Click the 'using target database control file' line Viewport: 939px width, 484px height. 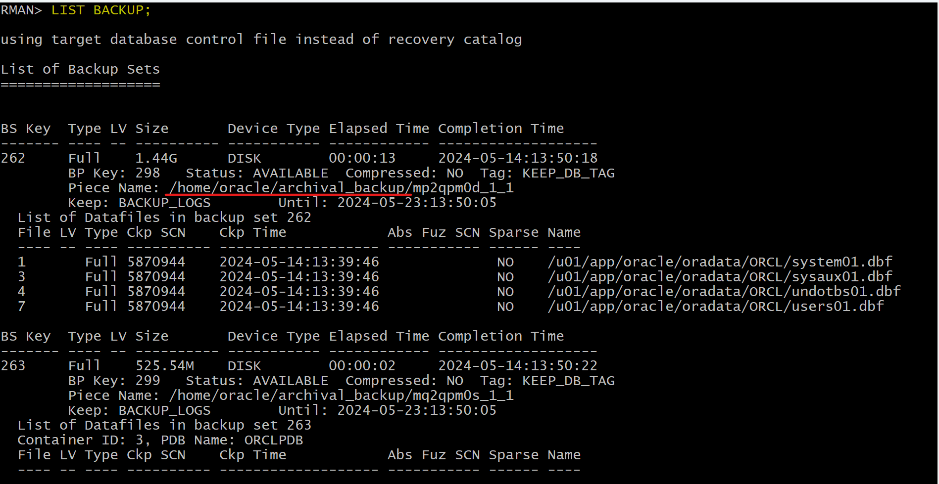click(x=261, y=40)
